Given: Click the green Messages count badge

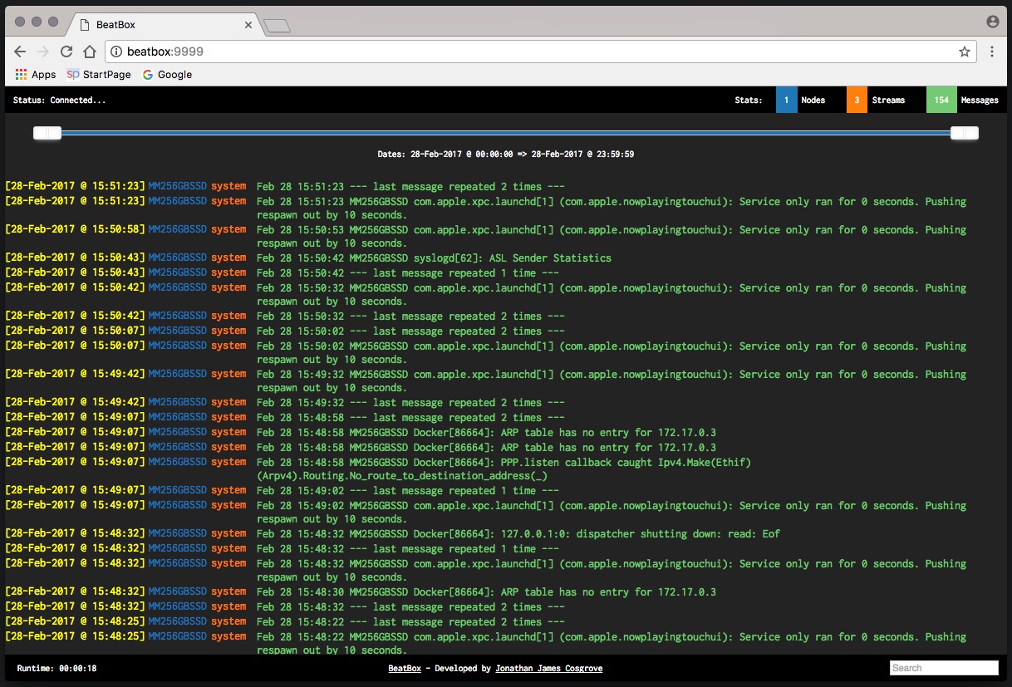Looking at the screenshot, I should click(x=941, y=100).
